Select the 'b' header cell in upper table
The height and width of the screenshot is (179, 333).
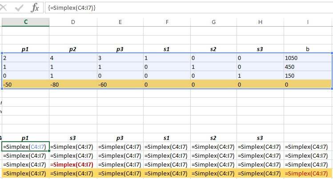308,49
